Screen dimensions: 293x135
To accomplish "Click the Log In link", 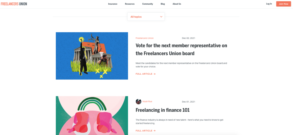I will point(269,4).
